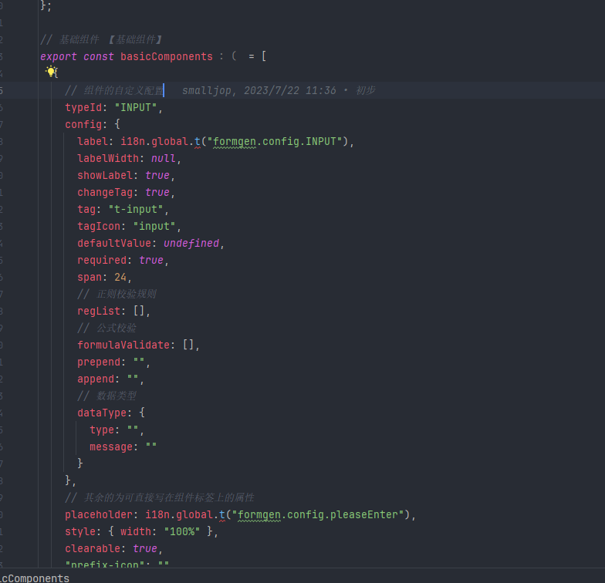The image size is (605, 583).
Task: Click the typeId: "INPUT" line
Action: [114, 107]
